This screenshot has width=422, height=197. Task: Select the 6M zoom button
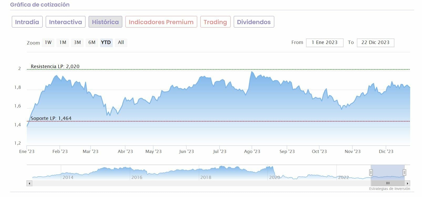pos(92,42)
